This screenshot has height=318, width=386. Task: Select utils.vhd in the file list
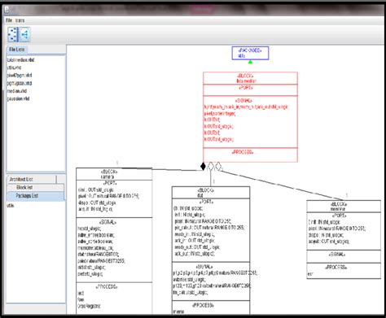(x=14, y=68)
